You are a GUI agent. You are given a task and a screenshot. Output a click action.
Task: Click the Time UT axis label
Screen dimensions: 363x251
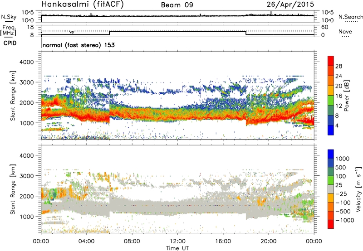pos(177,248)
